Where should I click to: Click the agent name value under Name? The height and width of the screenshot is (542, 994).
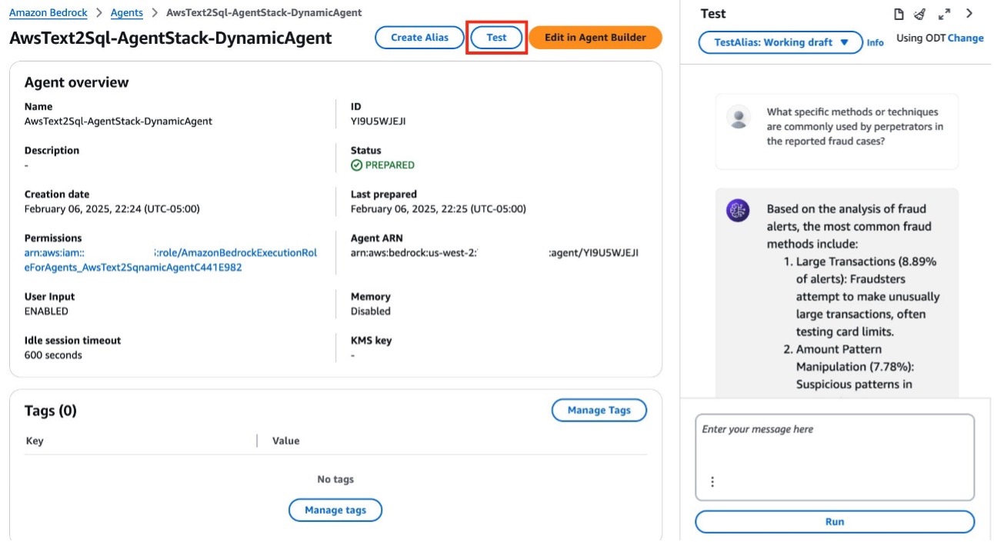coord(118,121)
